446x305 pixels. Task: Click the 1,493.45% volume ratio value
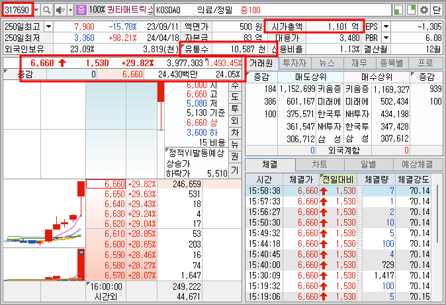point(224,63)
